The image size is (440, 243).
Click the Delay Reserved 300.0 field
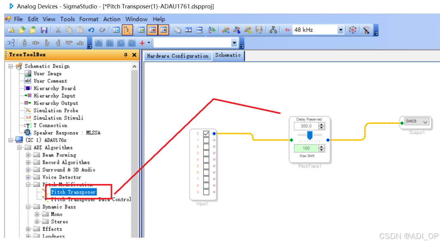coord(306,126)
